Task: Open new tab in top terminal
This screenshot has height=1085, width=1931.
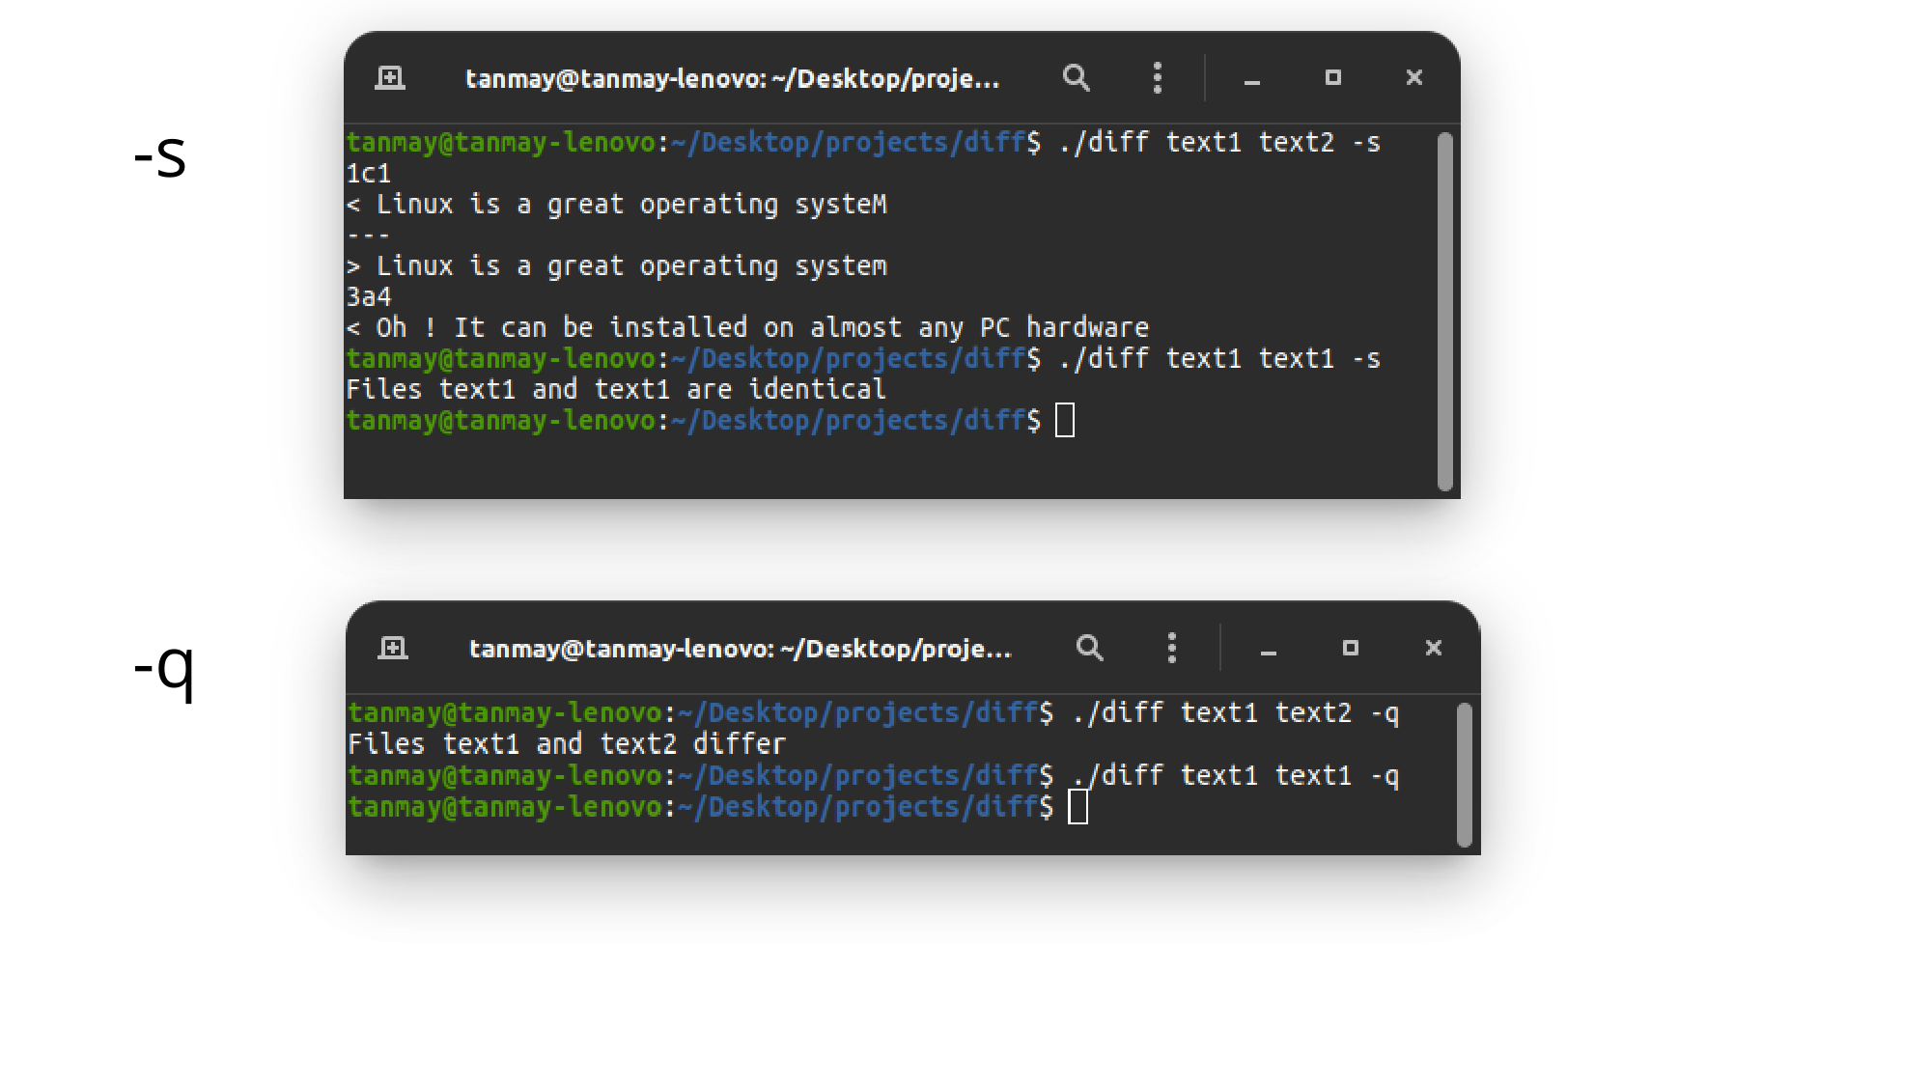Action: 390,77
